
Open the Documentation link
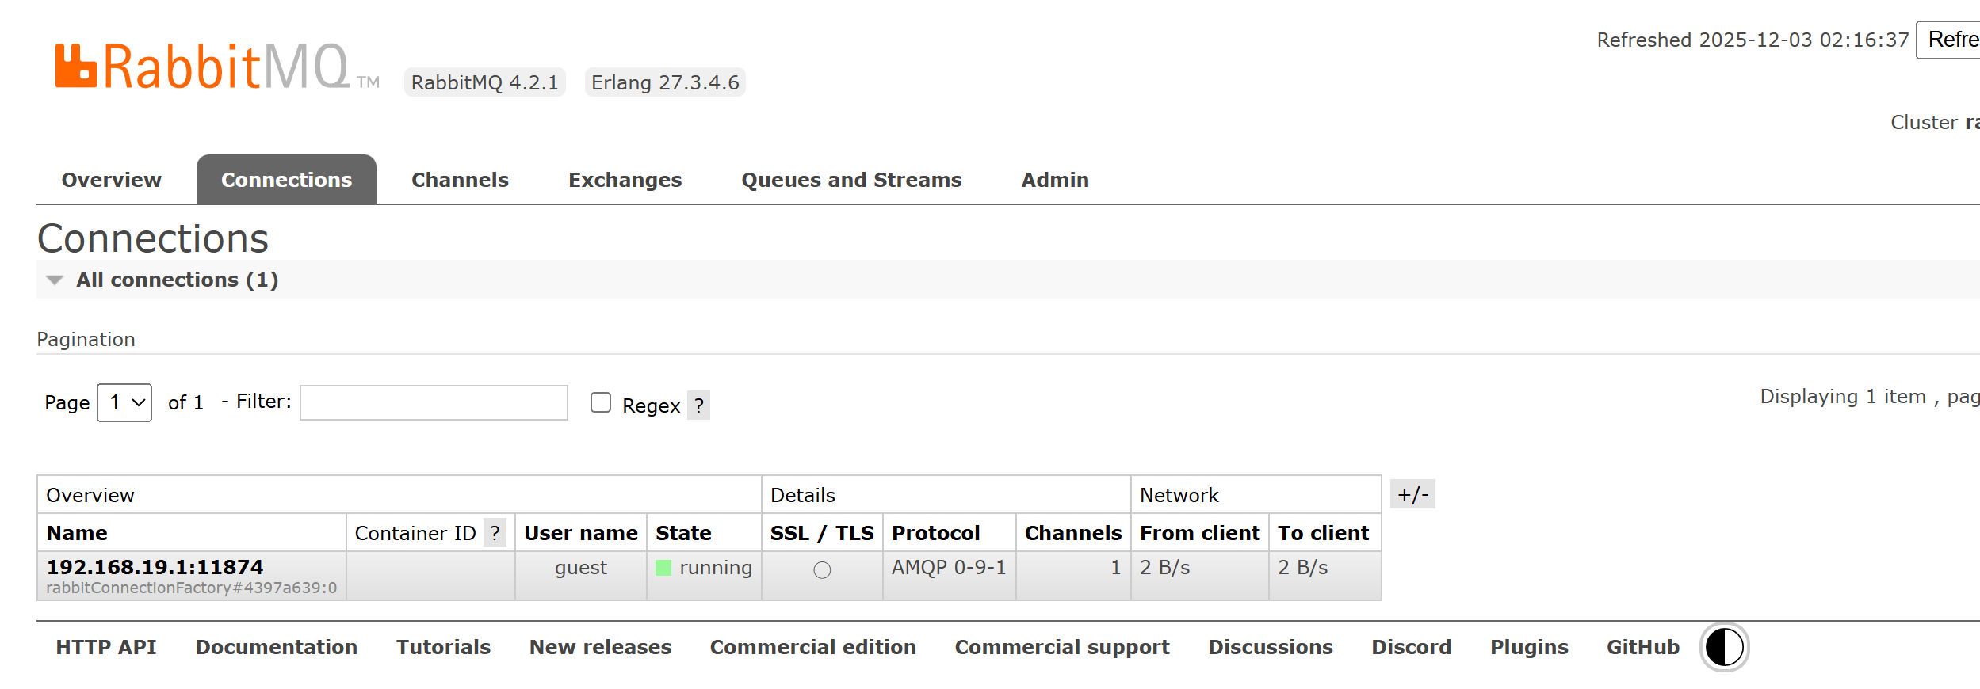276,647
